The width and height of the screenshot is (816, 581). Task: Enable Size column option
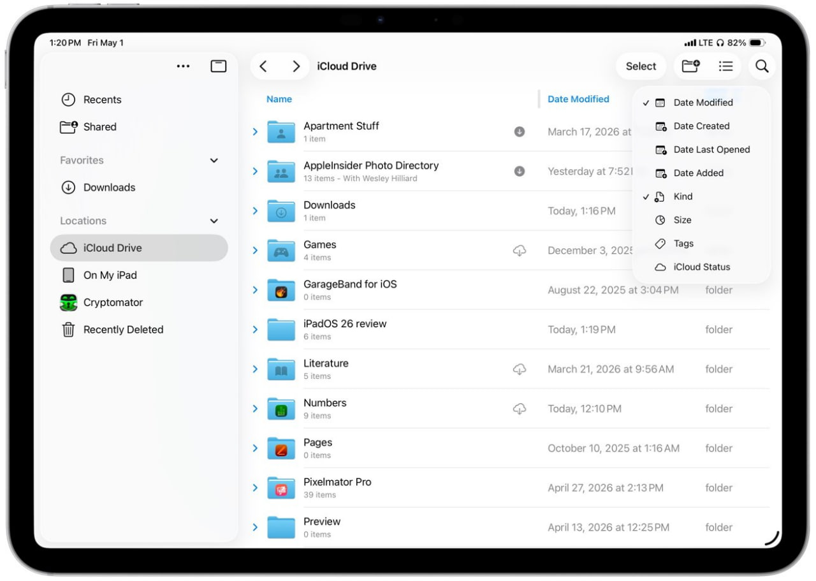coord(701,220)
